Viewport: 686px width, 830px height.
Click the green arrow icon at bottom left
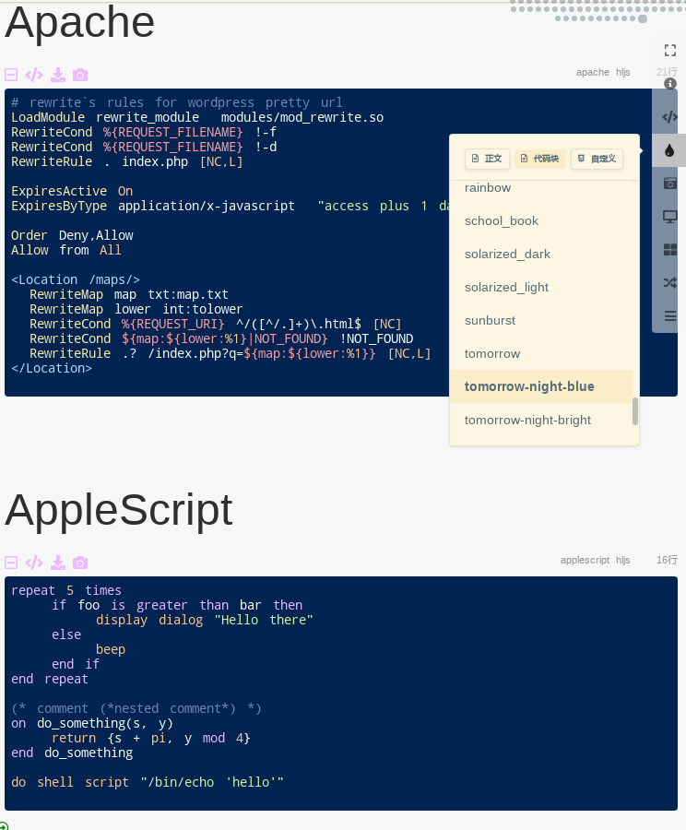3,826
